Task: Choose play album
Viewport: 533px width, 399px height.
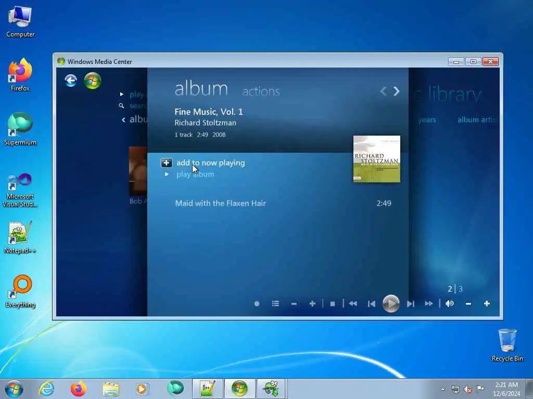Action: pos(195,175)
